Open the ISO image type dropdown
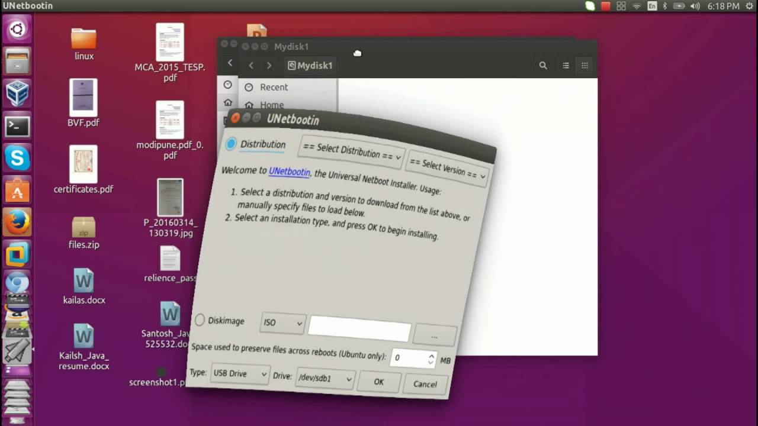Screen dimensions: 758x426 [283, 323]
